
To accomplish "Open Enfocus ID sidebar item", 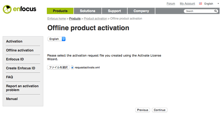I will coord(15,59).
